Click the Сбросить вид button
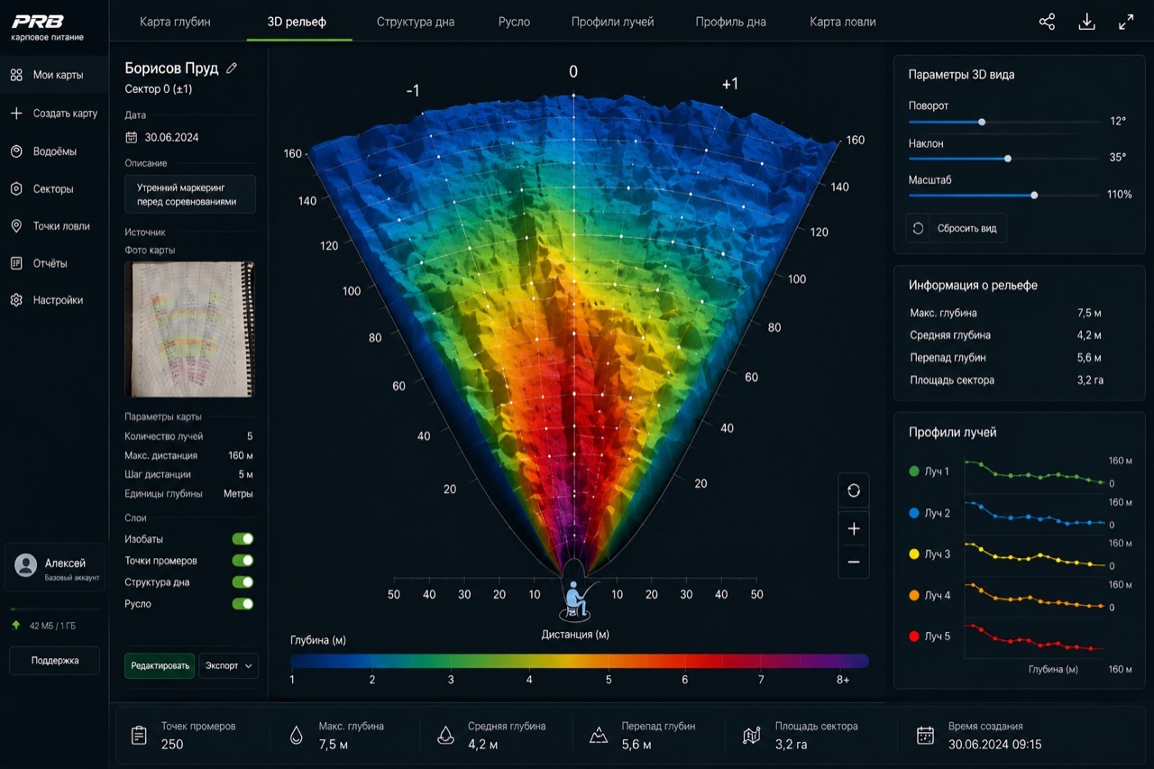This screenshot has width=1154, height=769. click(956, 228)
